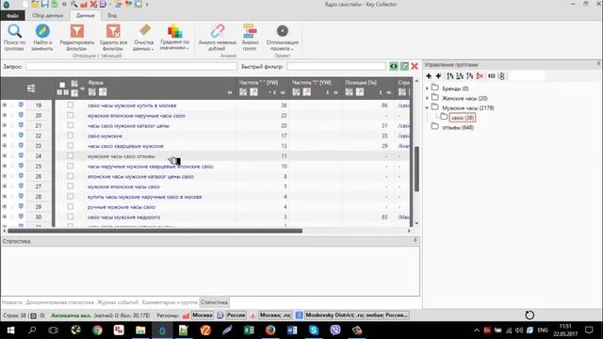Click Москва; .ru region button

(275, 315)
